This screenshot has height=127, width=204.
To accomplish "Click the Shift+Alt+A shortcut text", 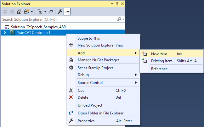I will click(187, 61).
